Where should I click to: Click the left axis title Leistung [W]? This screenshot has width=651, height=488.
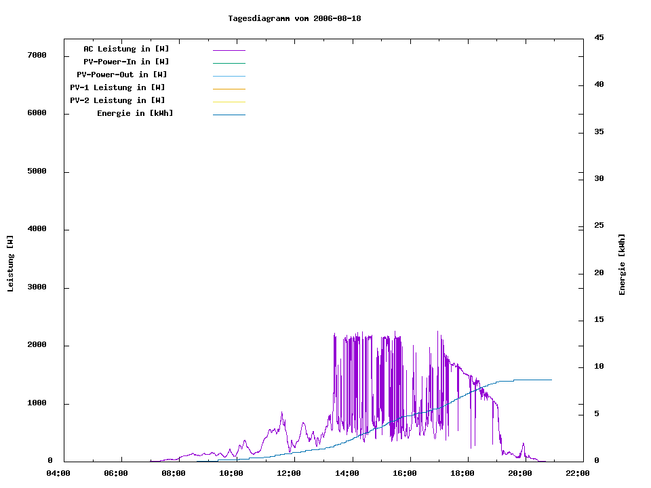[x=10, y=264]
